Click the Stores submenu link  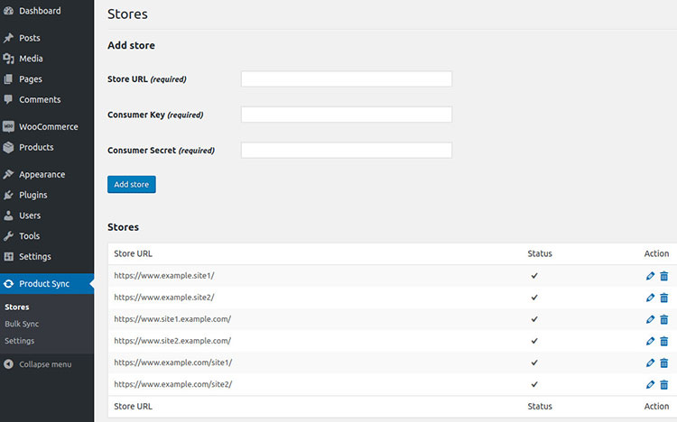click(17, 307)
